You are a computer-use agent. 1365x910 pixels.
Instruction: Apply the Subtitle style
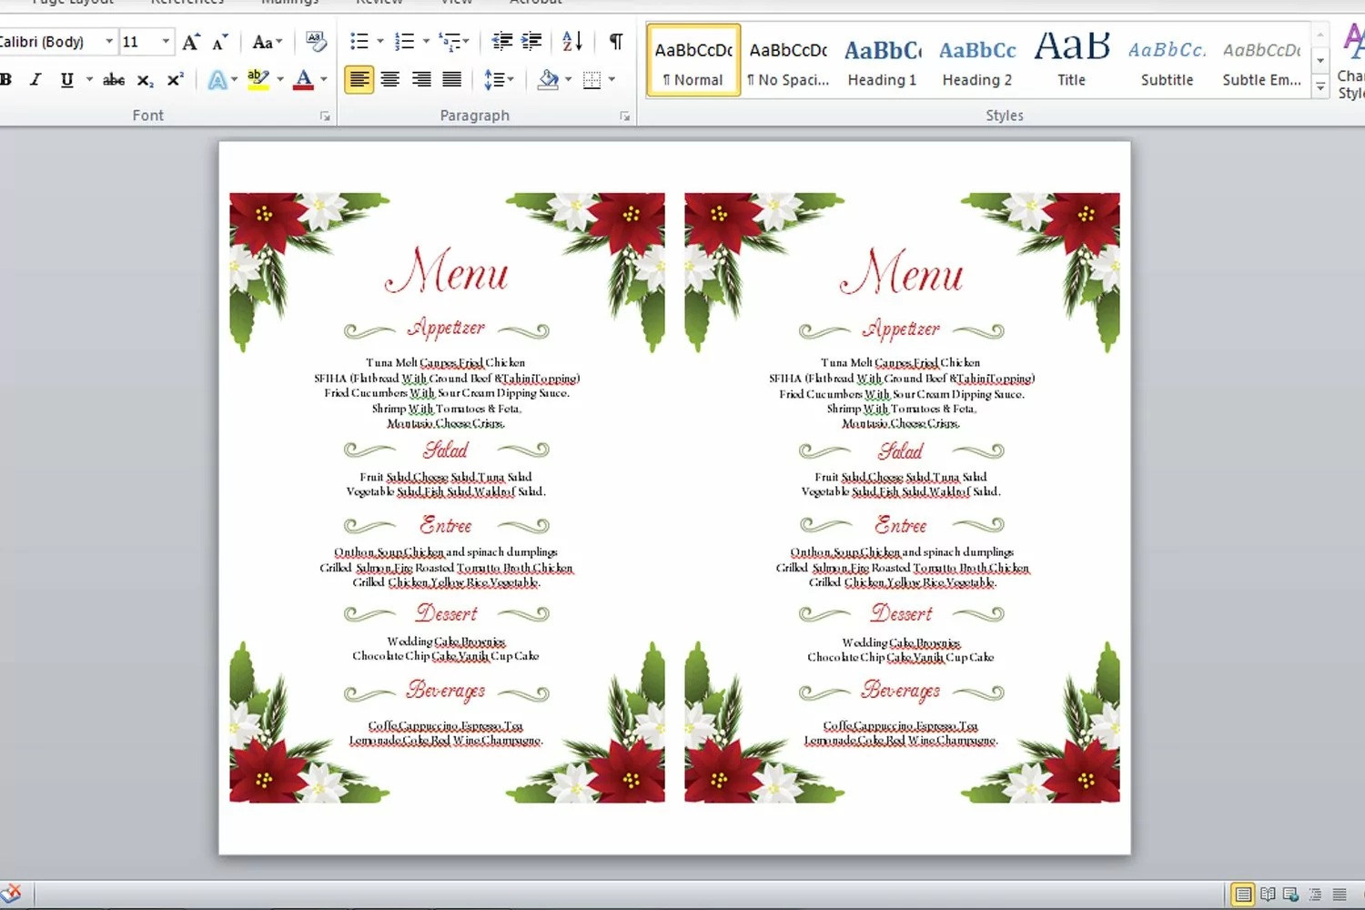point(1167,60)
